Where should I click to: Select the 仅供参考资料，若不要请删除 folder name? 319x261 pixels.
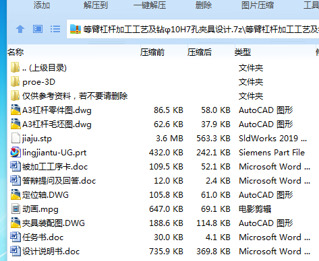pos(75,96)
